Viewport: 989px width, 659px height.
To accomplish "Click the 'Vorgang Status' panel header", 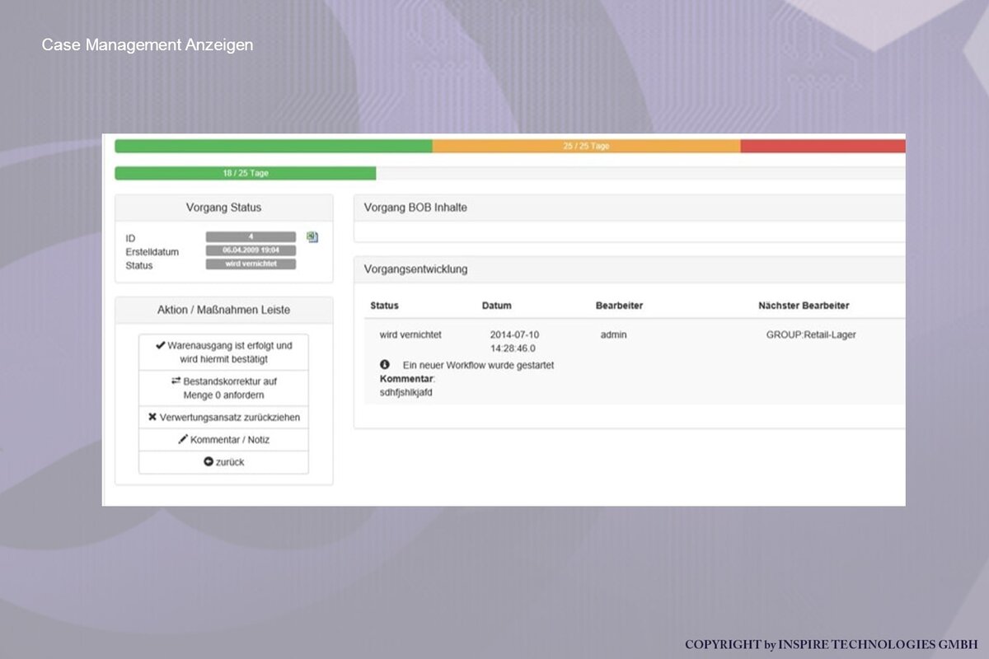I will pos(224,208).
